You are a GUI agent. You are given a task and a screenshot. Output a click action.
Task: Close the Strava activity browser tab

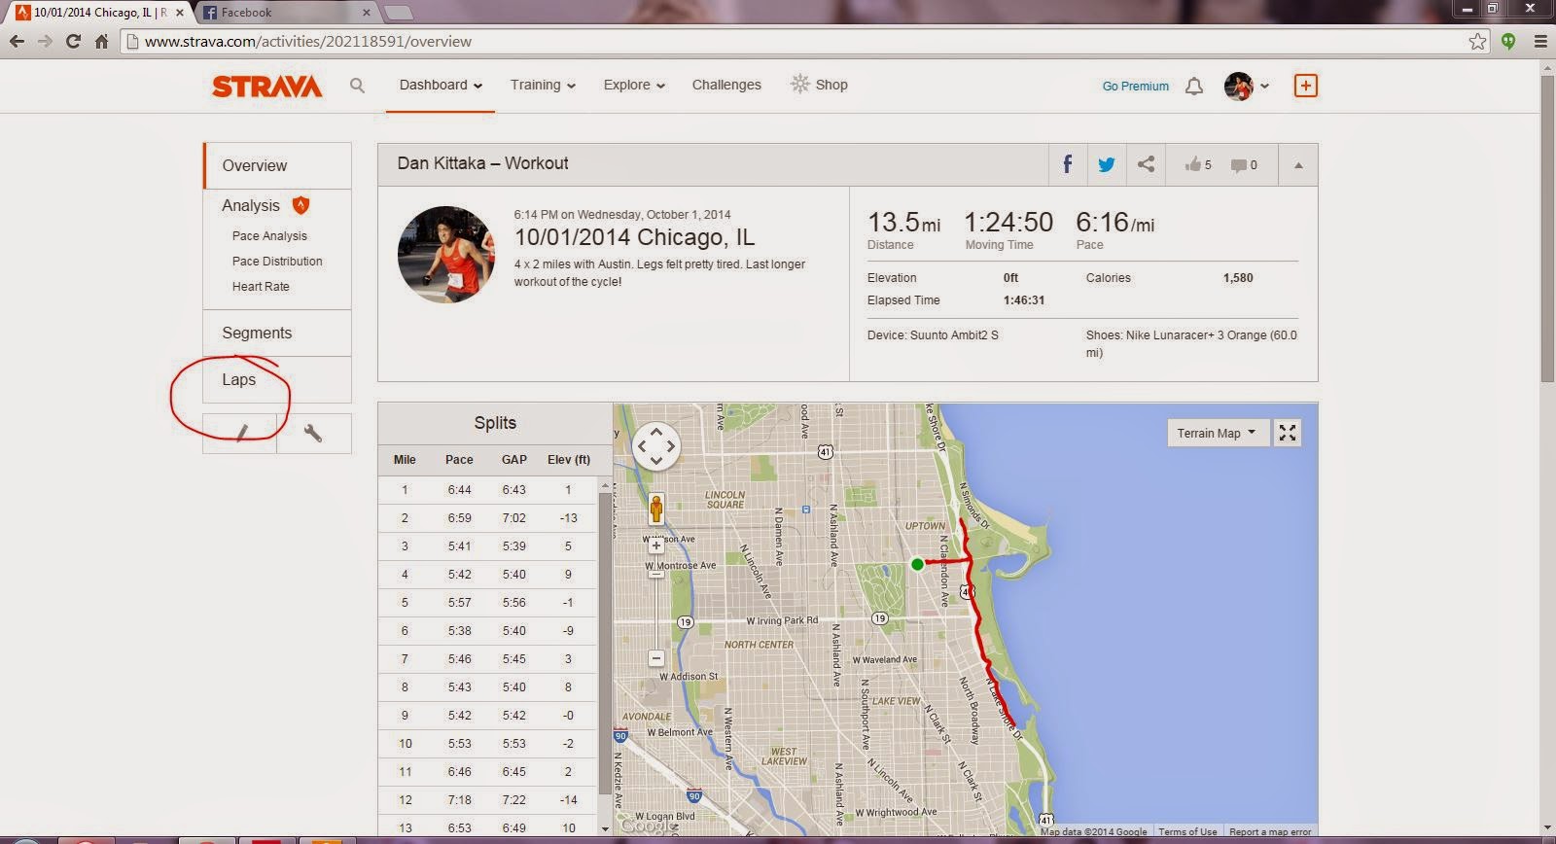[179, 13]
